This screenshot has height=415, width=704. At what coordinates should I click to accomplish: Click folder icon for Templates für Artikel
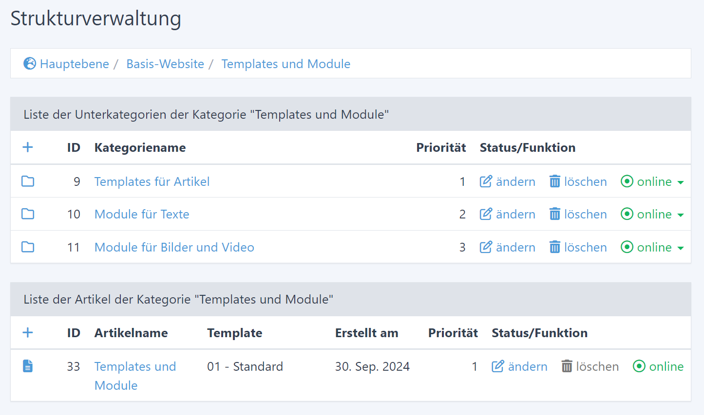coord(28,181)
